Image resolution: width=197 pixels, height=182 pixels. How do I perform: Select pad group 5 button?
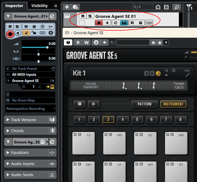(x=137, y=119)
